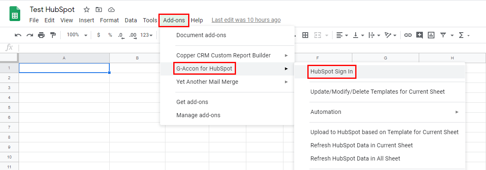Image resolution: width=486 pixels, height=170 pixels.
Task: Click the Borders grid icon
Action: (305, 35)
